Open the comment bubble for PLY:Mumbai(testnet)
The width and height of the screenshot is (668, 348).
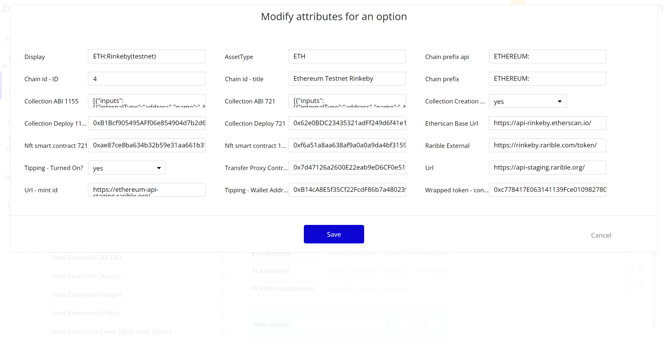coord(629,288)
